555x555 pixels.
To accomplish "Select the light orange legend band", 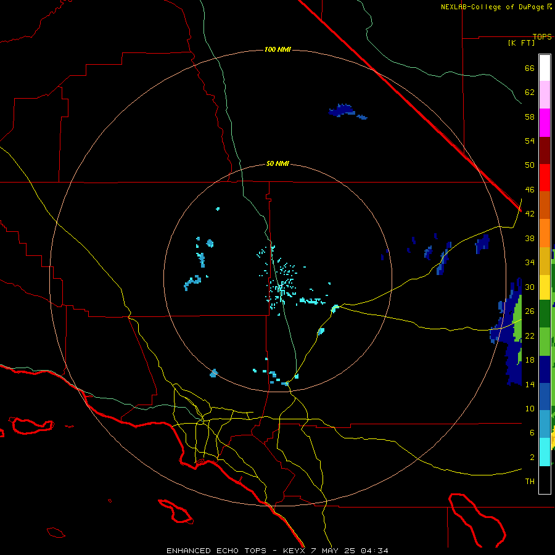I will [x=545, y=233].
